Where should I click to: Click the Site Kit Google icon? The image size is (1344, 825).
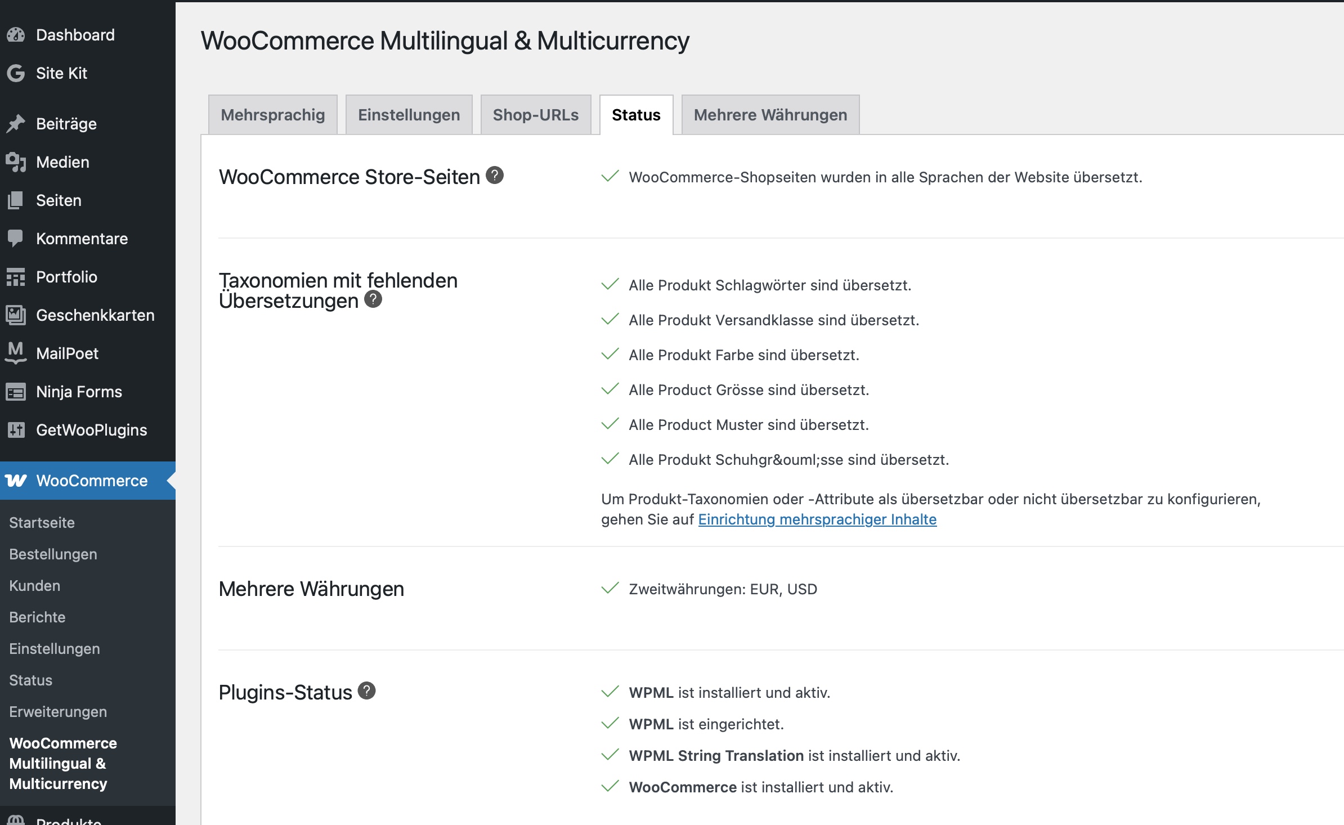(x=16, y=73)
